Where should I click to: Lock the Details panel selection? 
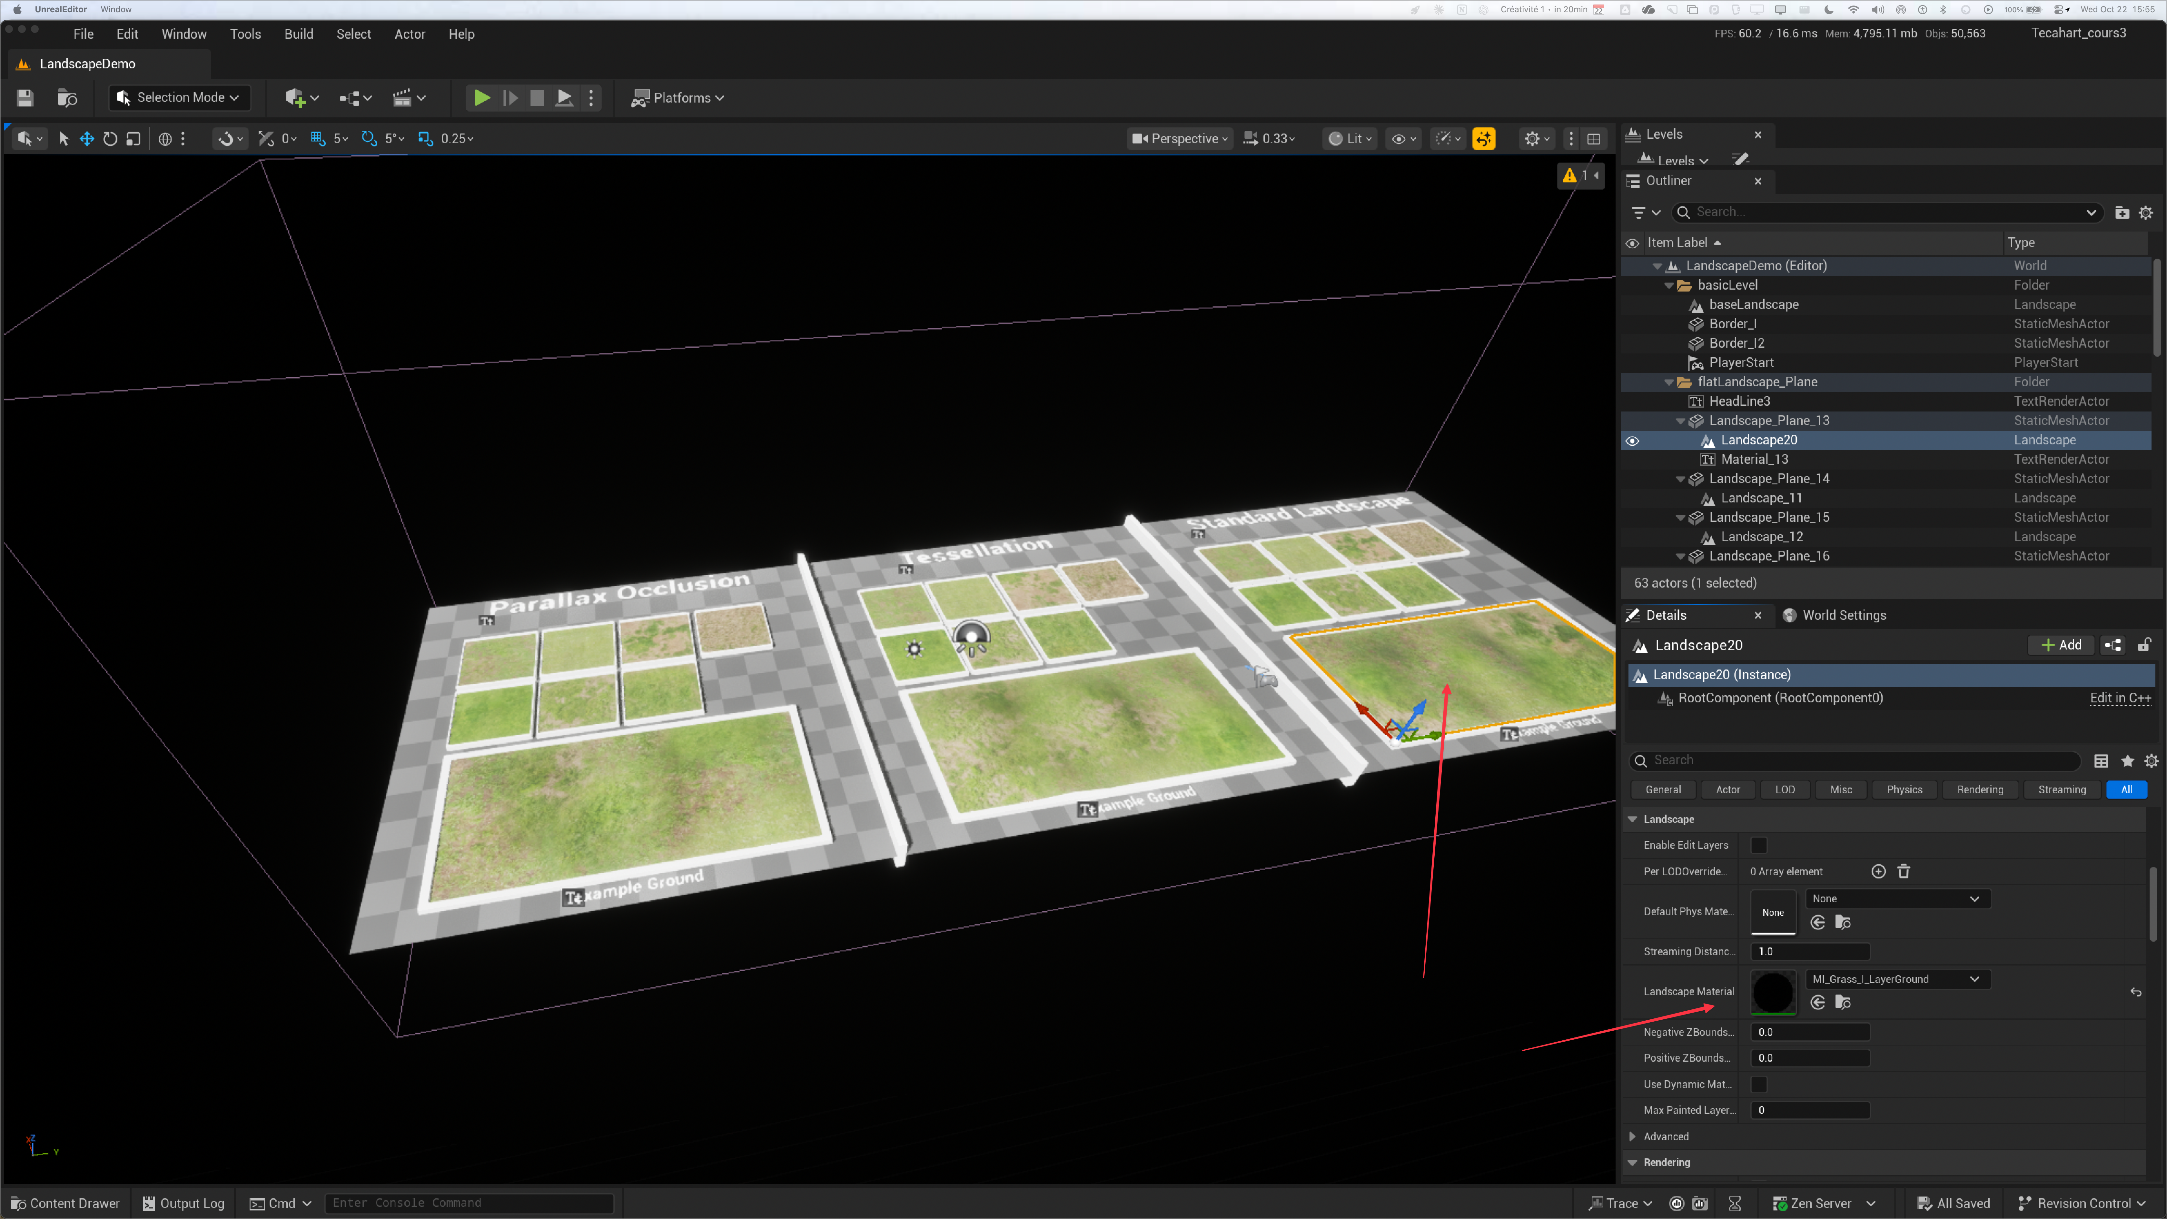[x=2144, y=645]
